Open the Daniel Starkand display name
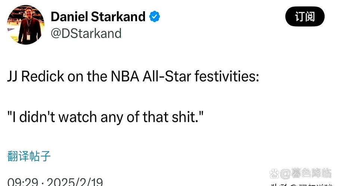The width and height of the screenshot is (338, 186). click(x=98, y=16)
